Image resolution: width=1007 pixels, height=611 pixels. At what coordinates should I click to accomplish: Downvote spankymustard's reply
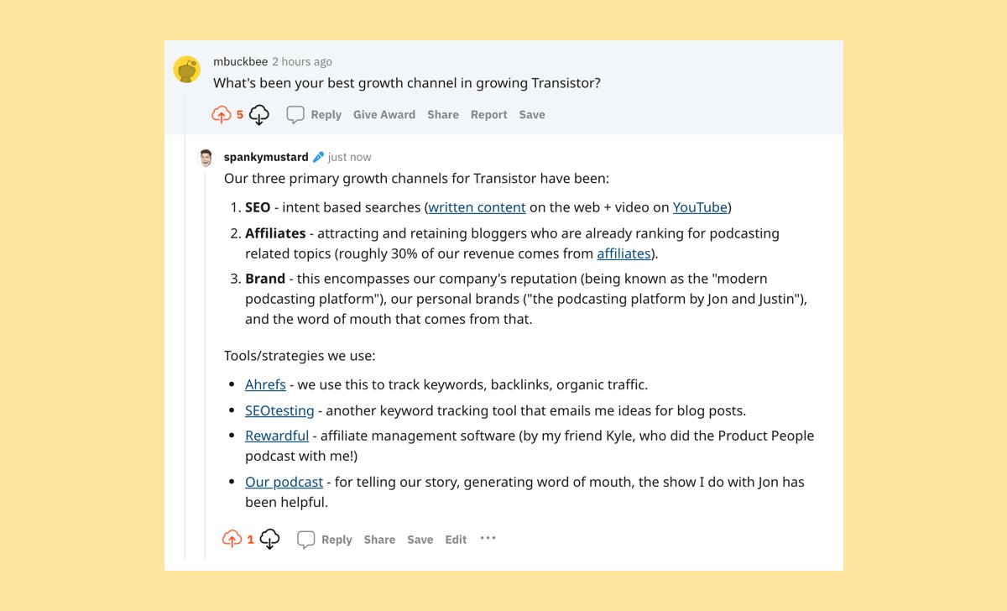pyautogui.click(x=269, y=540)
